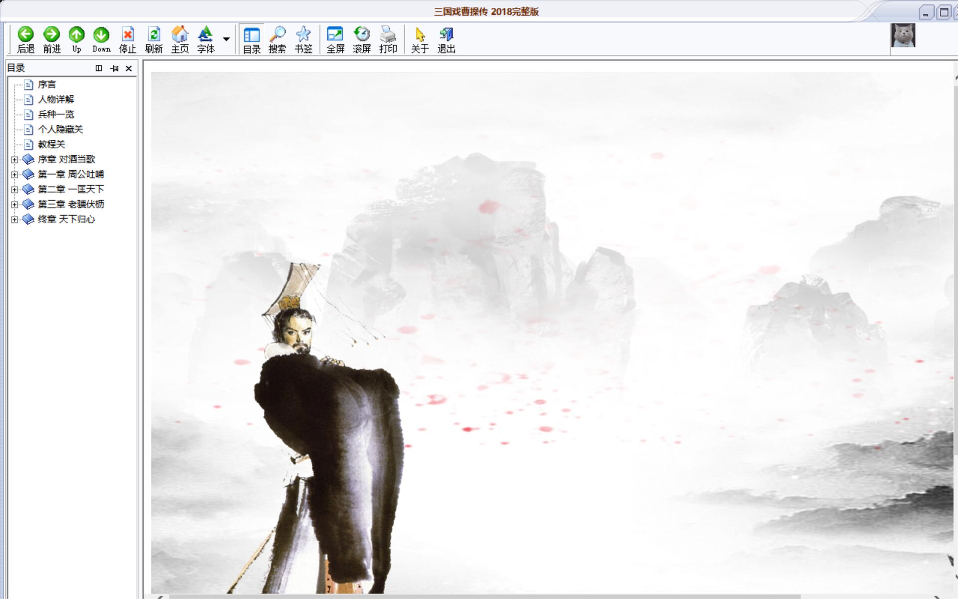Click the 前进 (Forward) toolbar icon

coord(51,34)
